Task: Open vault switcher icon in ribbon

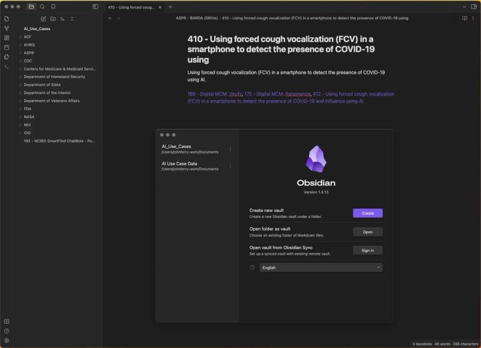Action: click(7, 322)
